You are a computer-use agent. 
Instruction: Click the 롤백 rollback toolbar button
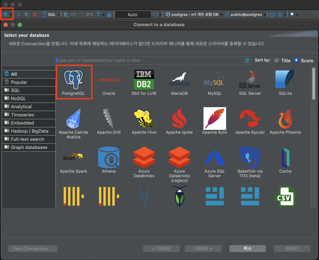[87, 15]
